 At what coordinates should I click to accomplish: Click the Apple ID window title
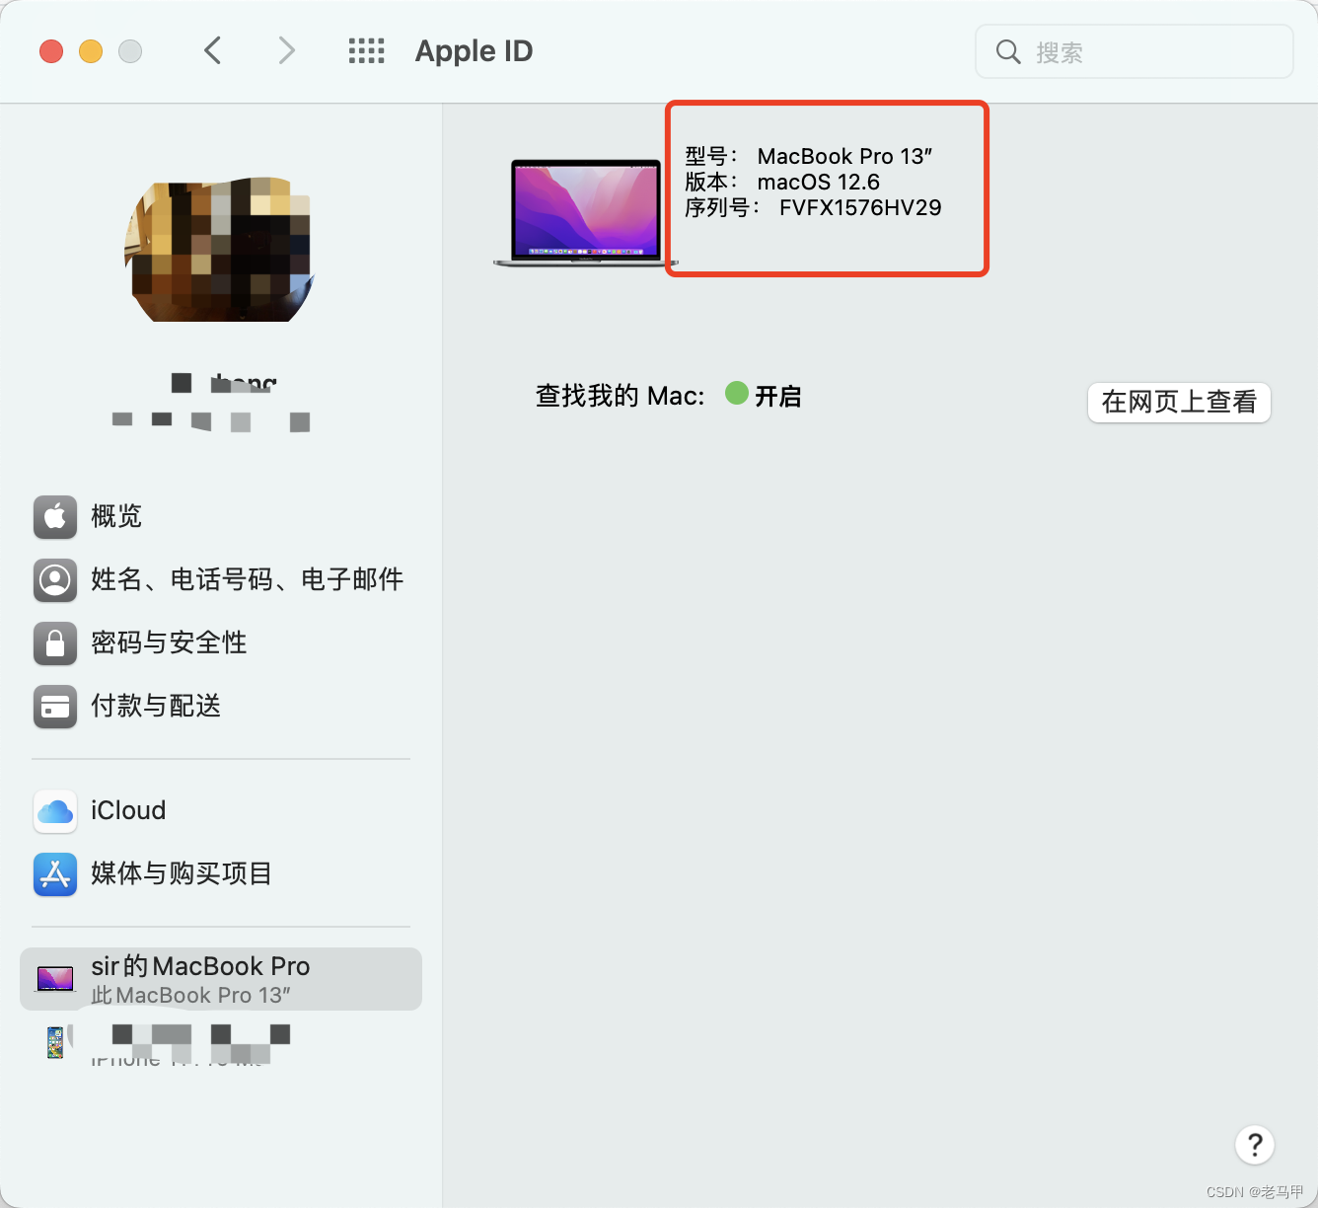point(474,51)
